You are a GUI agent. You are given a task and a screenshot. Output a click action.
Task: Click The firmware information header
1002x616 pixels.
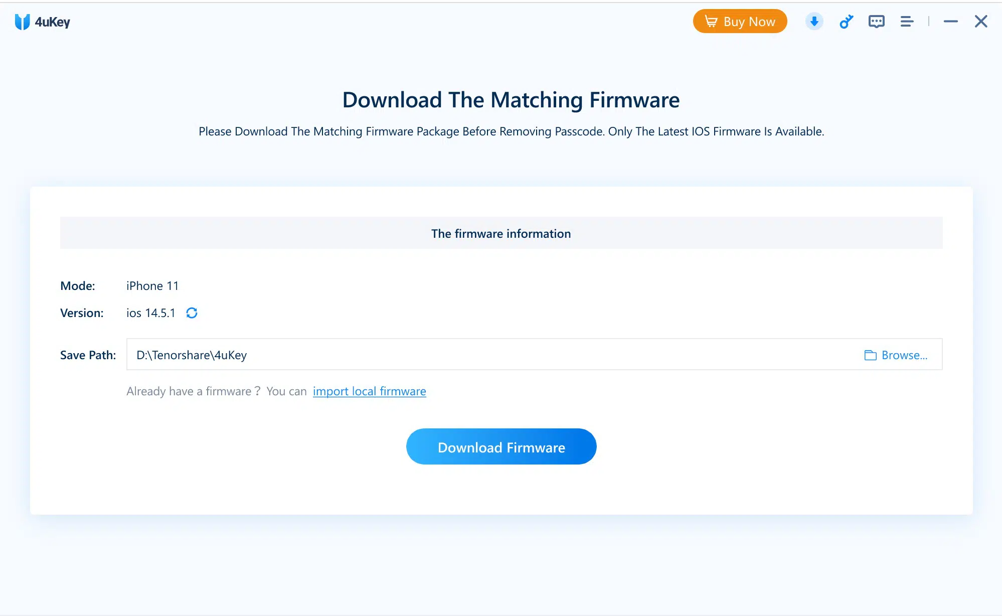[x=502, y=233]
